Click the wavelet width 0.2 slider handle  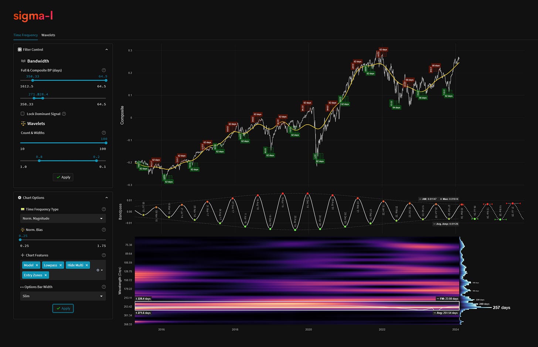coord(96,161)
